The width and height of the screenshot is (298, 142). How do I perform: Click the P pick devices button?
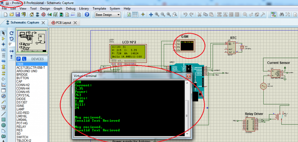click(x=18, y=59)
